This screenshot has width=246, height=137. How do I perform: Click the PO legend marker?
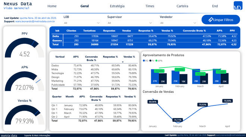tap(144, 61)
